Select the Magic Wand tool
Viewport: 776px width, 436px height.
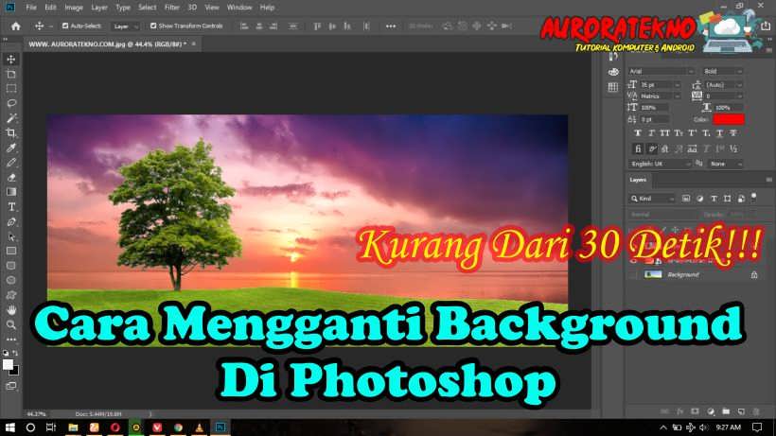coord(11,118)
